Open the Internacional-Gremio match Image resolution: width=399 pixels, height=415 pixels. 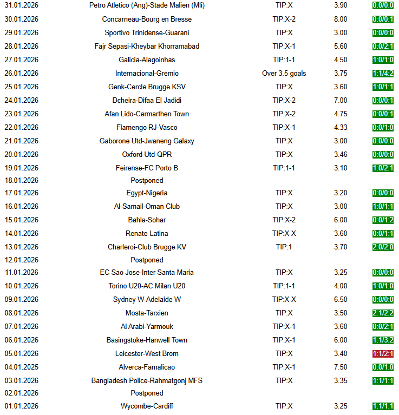pyautogui.click(x=147, y=74)
